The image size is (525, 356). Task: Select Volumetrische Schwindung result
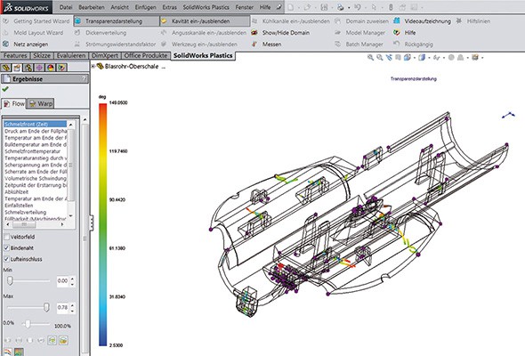(x=36, y=178)
